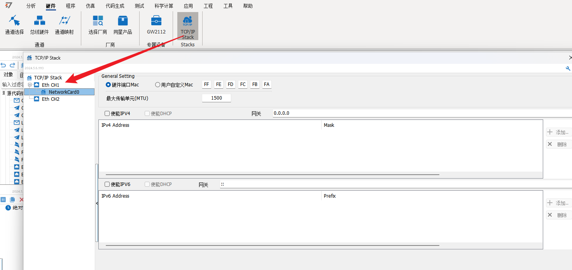Viewport: 572px width, 270px height.
Task: Open the 仿真 menu
Action: point(90,6)
